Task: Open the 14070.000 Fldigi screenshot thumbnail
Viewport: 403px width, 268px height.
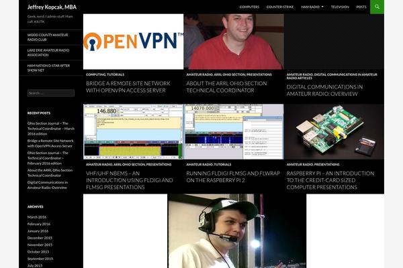Action: pyautogui.click(x=233, y=131)
